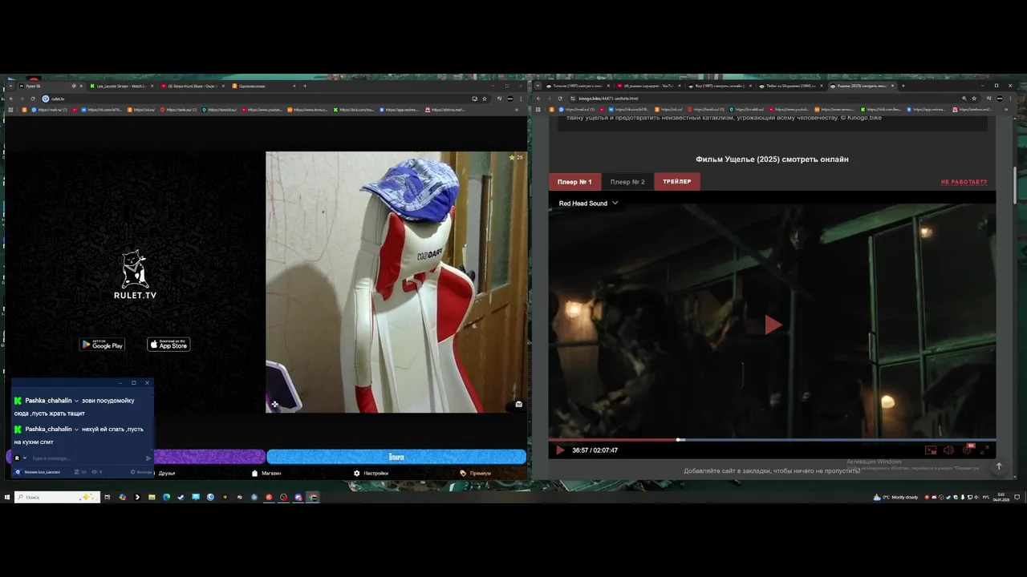Click the scroll-to-top arrow button
Screen dimensions: 1027x577
point(999,466)
